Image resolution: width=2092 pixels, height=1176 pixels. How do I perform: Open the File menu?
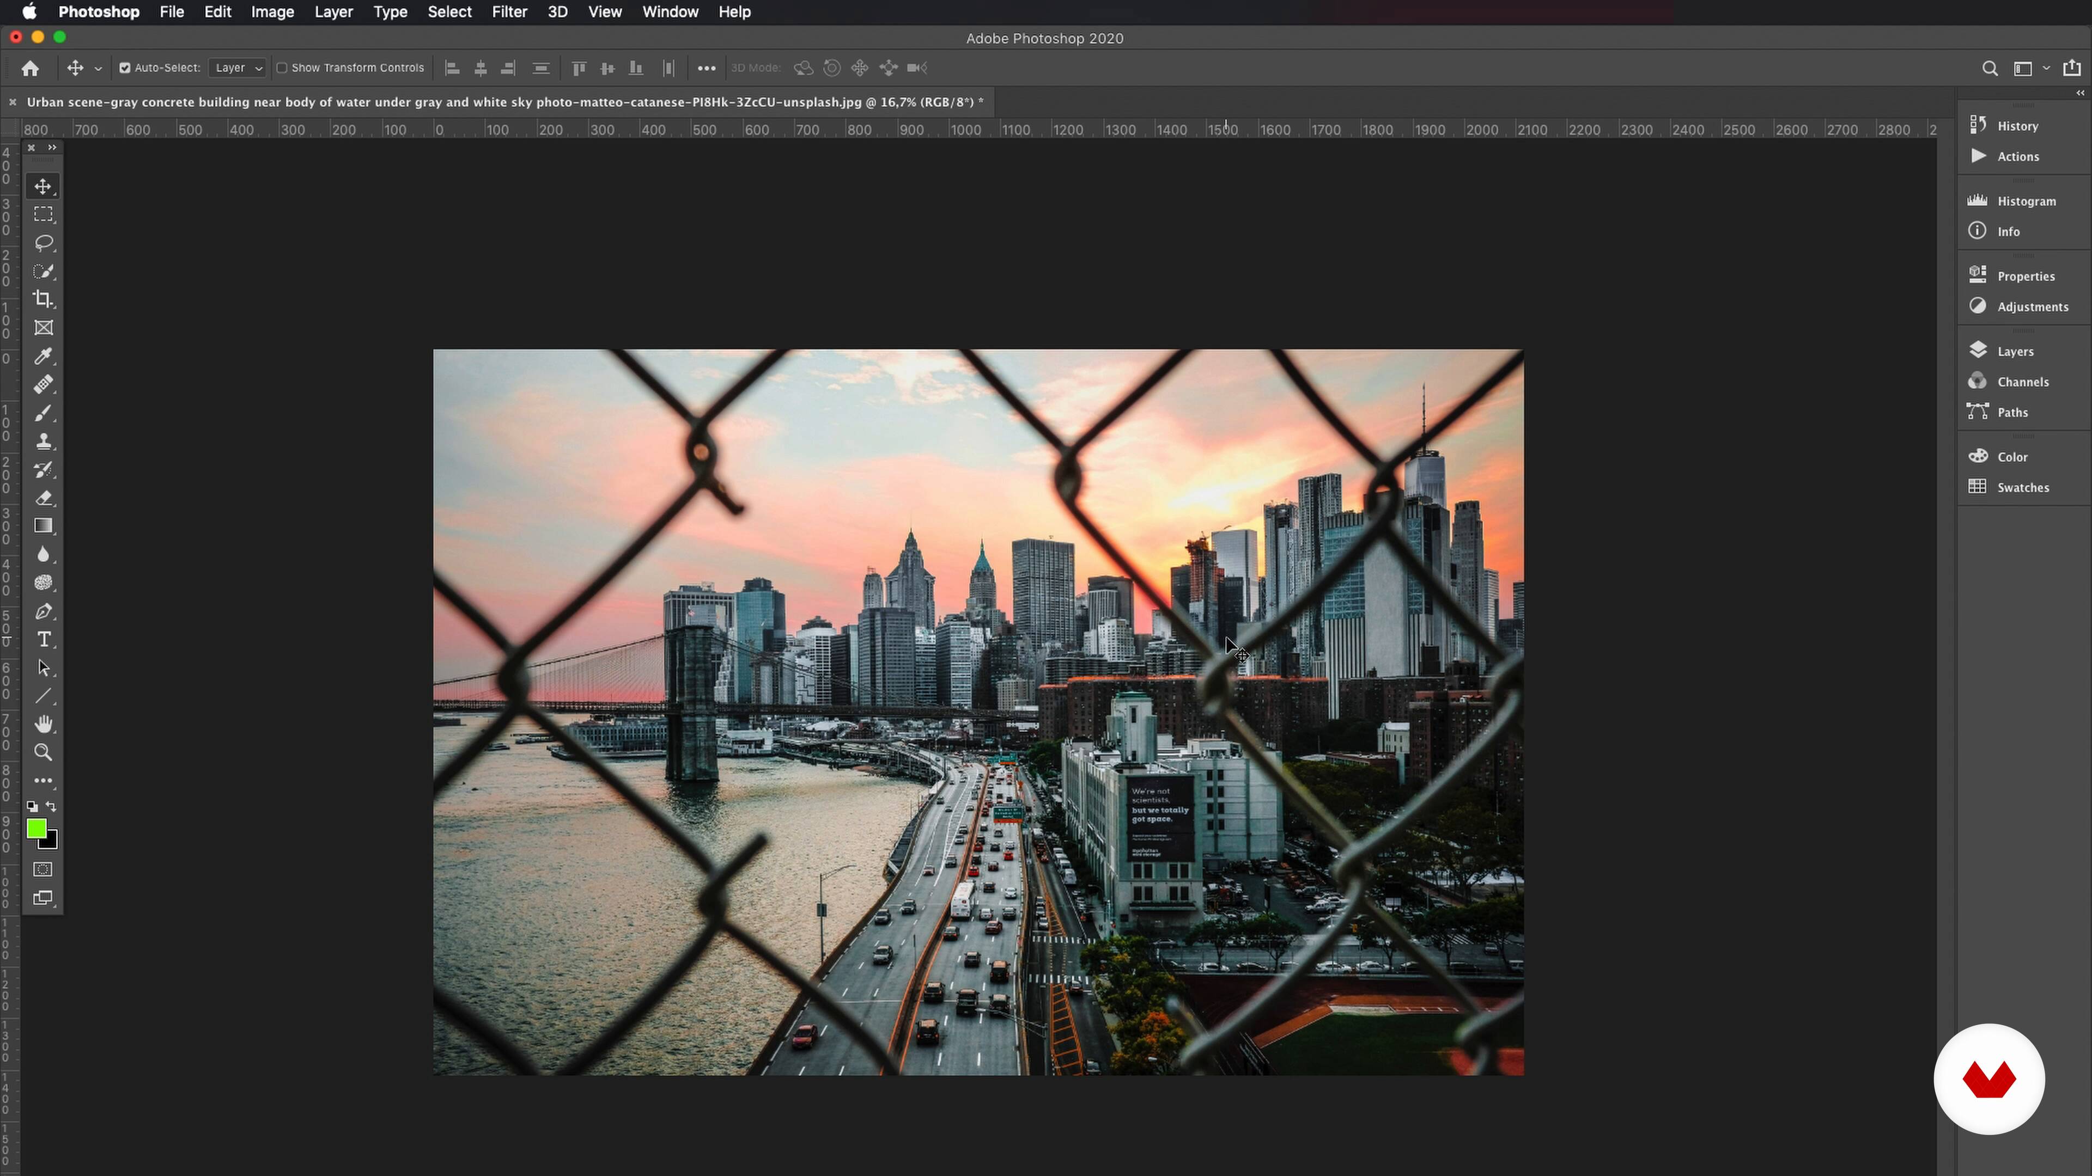pyautogui.click(x=172, y=12)
